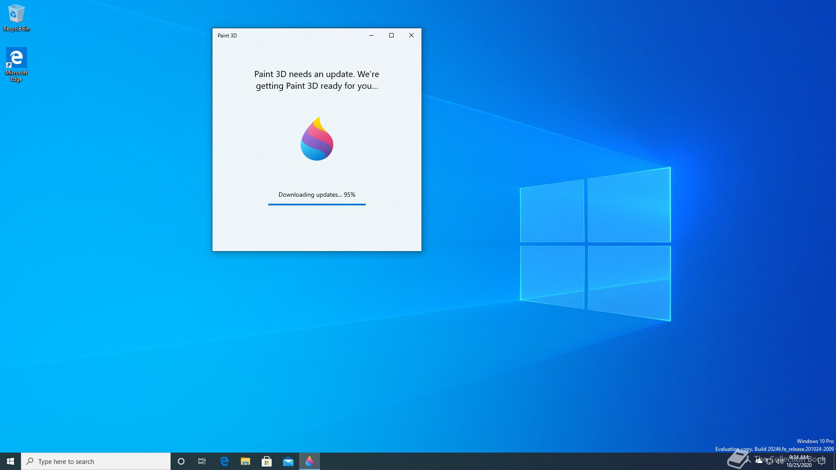This screenshot has height=470, width=836.
Task: Click the magnifier icon in search box
Action: [30, 461]
